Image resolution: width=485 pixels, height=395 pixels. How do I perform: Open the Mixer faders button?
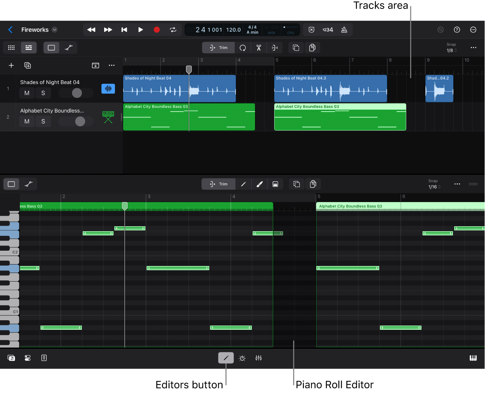pyautogui.click(x=258, y=358)
